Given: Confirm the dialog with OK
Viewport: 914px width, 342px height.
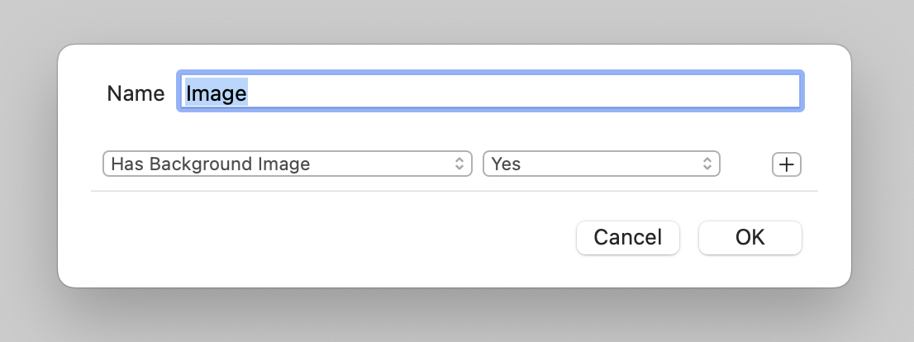Looking at the screenshot, I should (x=750, y=238).
